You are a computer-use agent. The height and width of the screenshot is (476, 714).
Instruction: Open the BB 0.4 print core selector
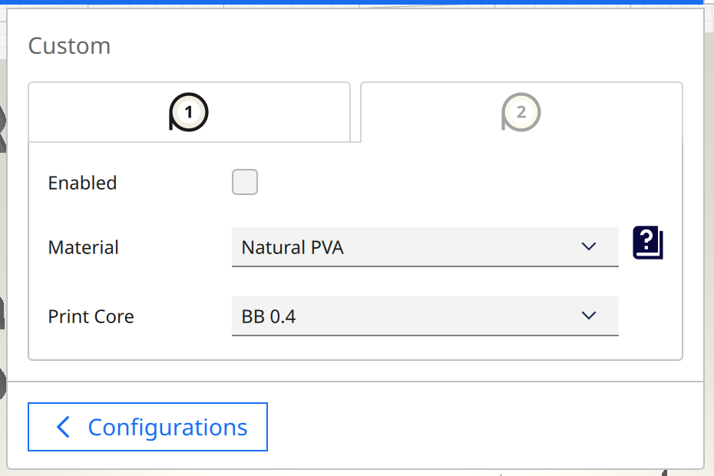[425, 316]
